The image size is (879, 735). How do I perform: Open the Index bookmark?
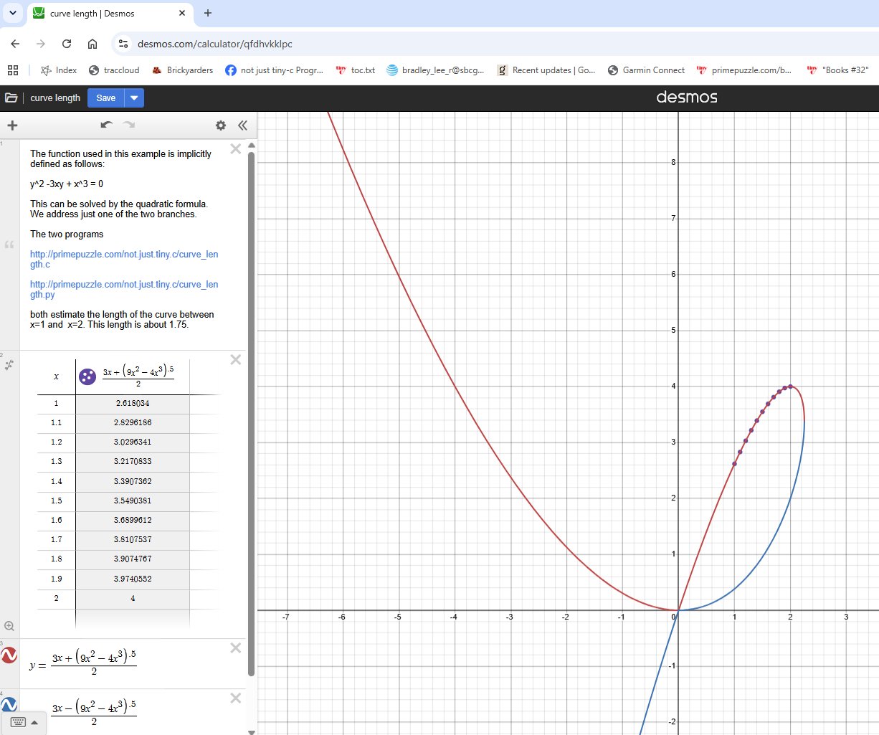click(x=59, y=70)
